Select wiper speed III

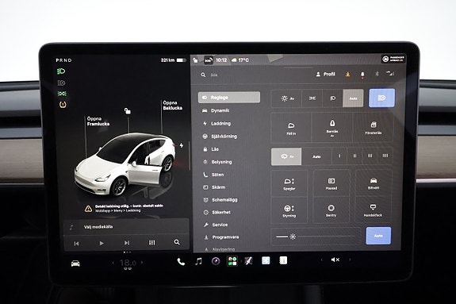click(370, 156)
